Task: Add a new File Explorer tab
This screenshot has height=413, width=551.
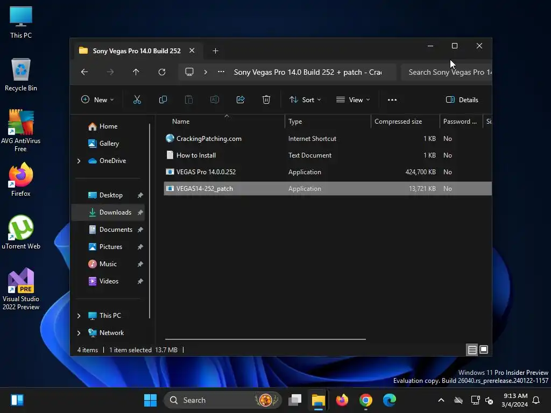Action: [215, 51]
